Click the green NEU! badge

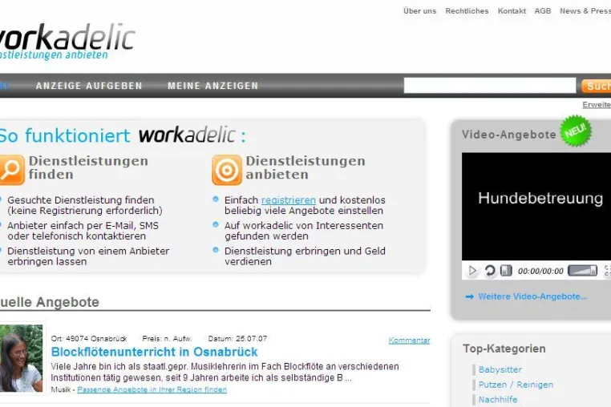coord(576,131)
